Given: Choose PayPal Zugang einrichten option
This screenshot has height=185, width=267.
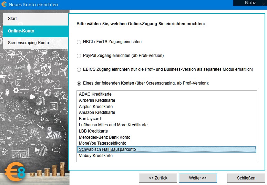Looking at the screenshot, I should point(79,56).
